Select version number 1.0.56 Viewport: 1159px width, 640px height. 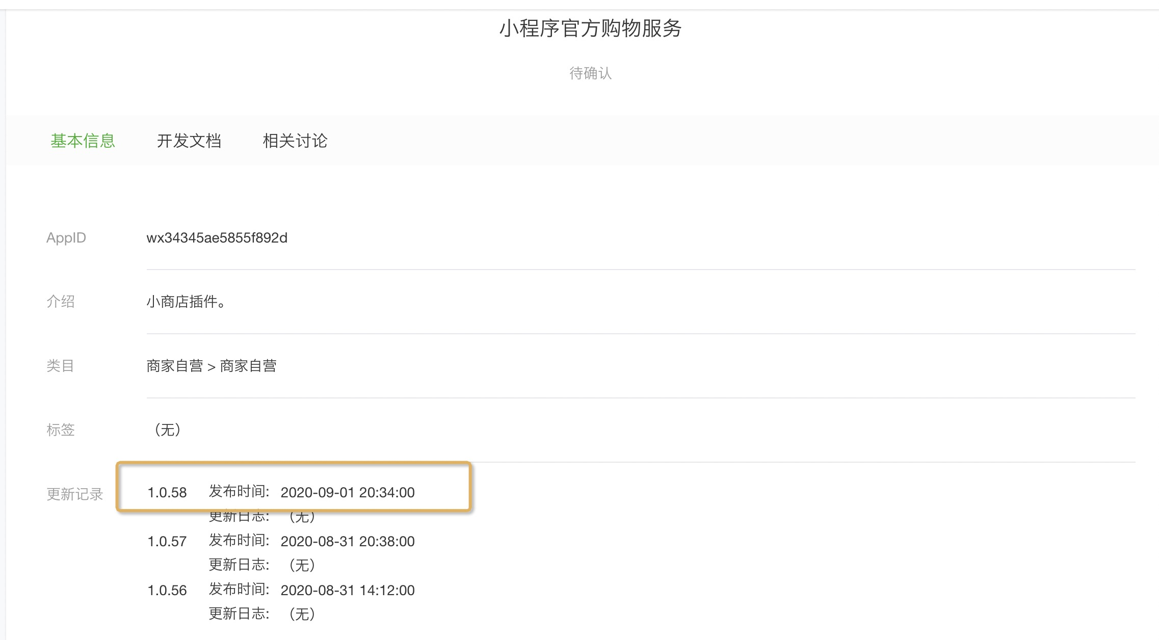tap(167, 590)
